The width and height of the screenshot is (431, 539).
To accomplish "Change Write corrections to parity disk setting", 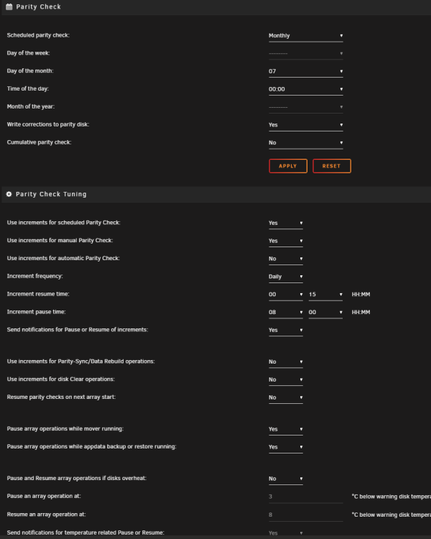I will [x=305, y=125].
